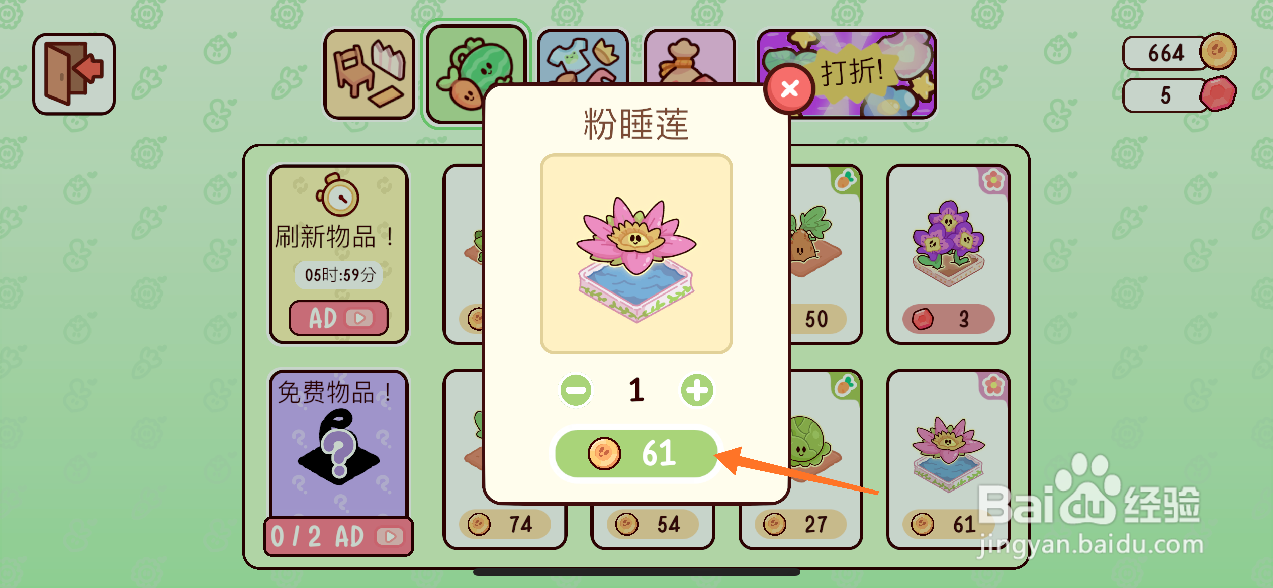Buy the pink water lily for 61 coins
Screen dimensions: 1273x588
636,453
